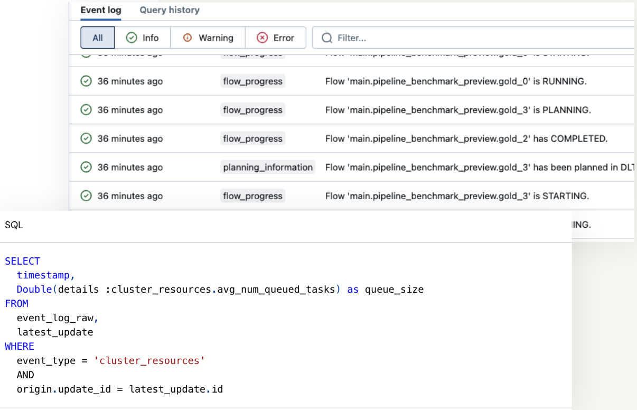Click the red error icon in the Error filter

pyautogui.click(x=263, y=38)
